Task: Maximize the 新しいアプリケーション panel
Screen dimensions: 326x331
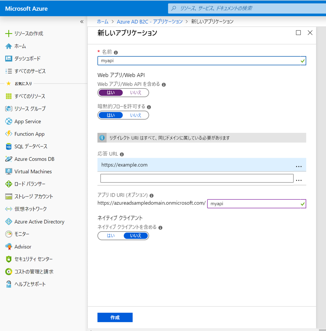Action: [298, 33]
